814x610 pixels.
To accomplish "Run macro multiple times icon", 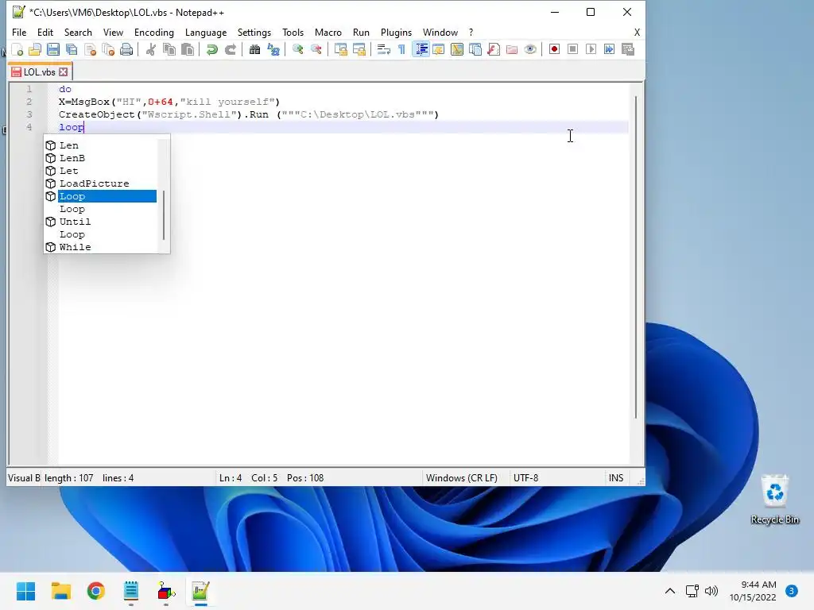I will pyautogui.click(x=609, y=49).
